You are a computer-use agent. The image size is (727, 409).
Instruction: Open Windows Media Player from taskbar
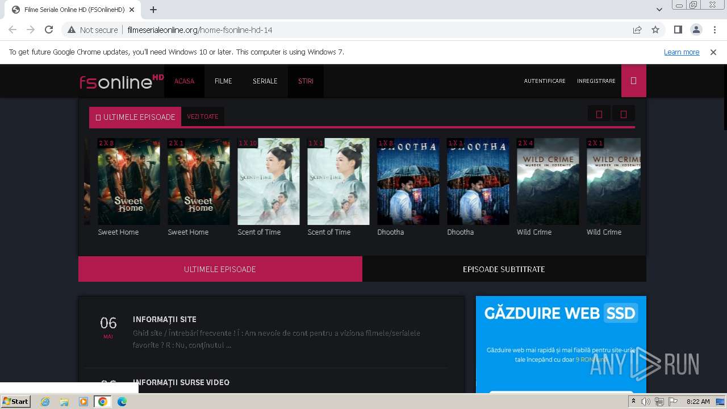click(83, 402)
